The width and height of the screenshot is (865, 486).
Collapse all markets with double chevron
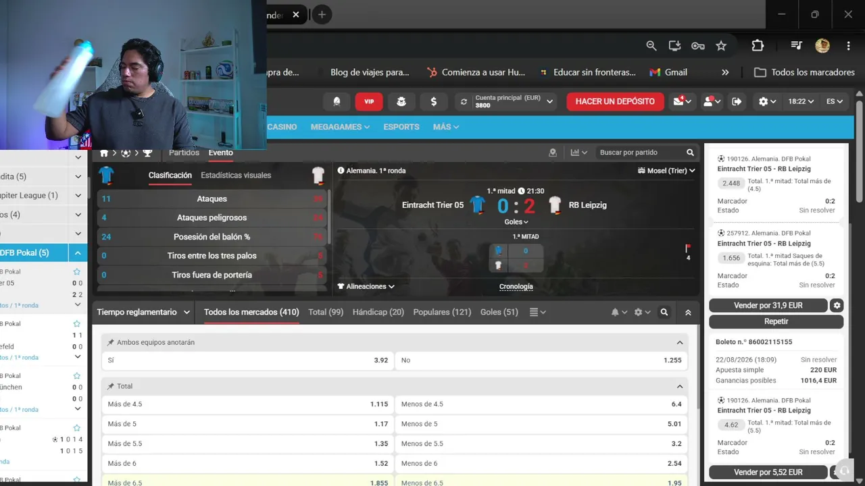tap(688, 313)
